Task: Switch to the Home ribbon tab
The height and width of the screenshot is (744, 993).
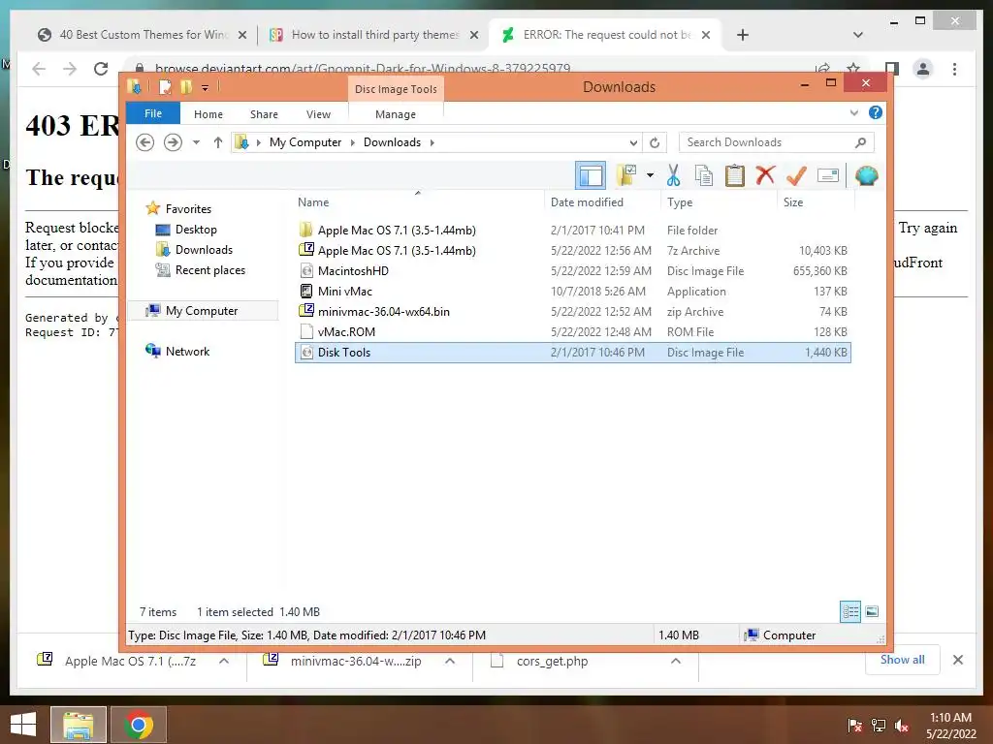Action: click(x=208, y=114)
